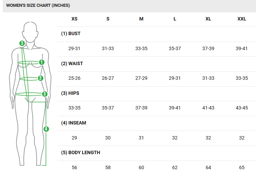Click the (5) BODY LENGTH row label
The height and width of the screenshot is (177, 256).
[81, 152]
